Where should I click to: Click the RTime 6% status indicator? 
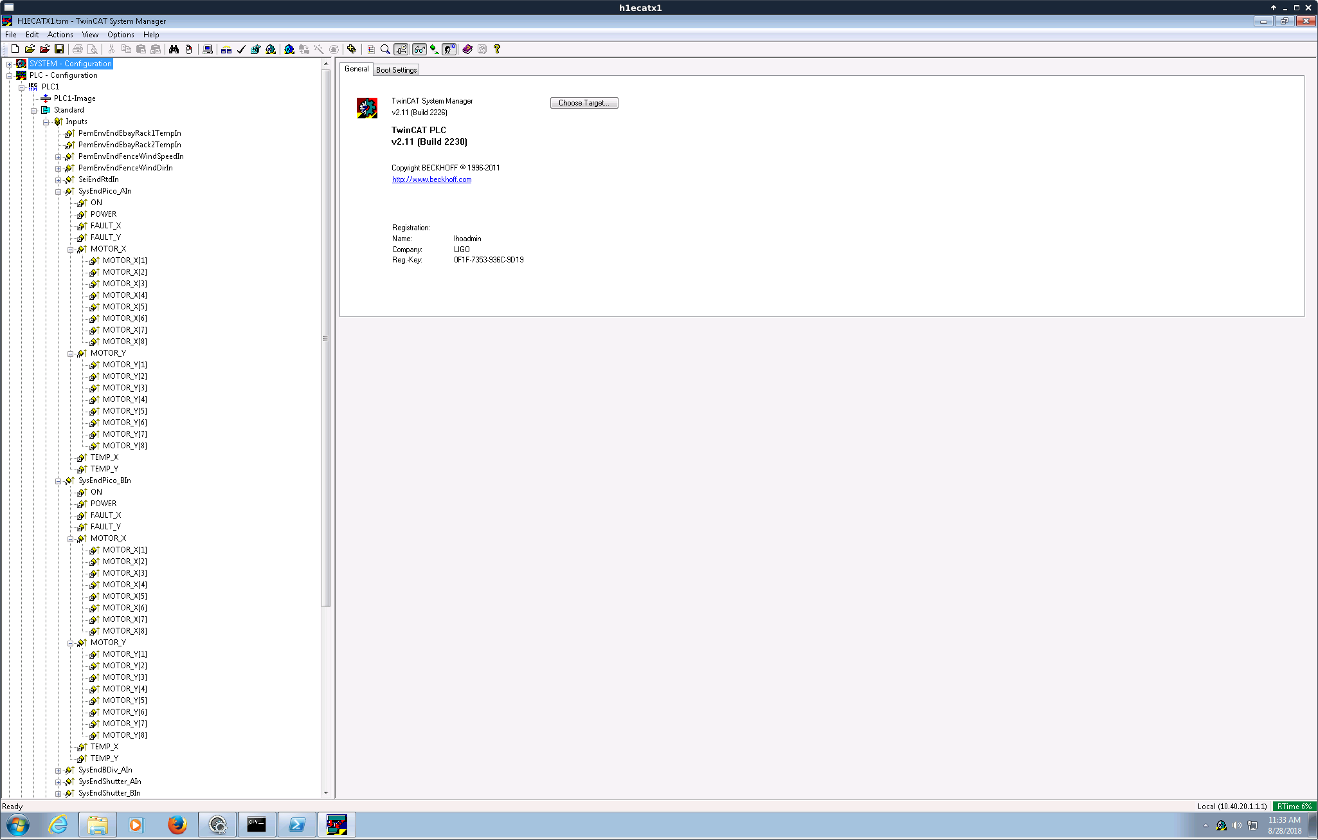click(x=1294, y=807)
